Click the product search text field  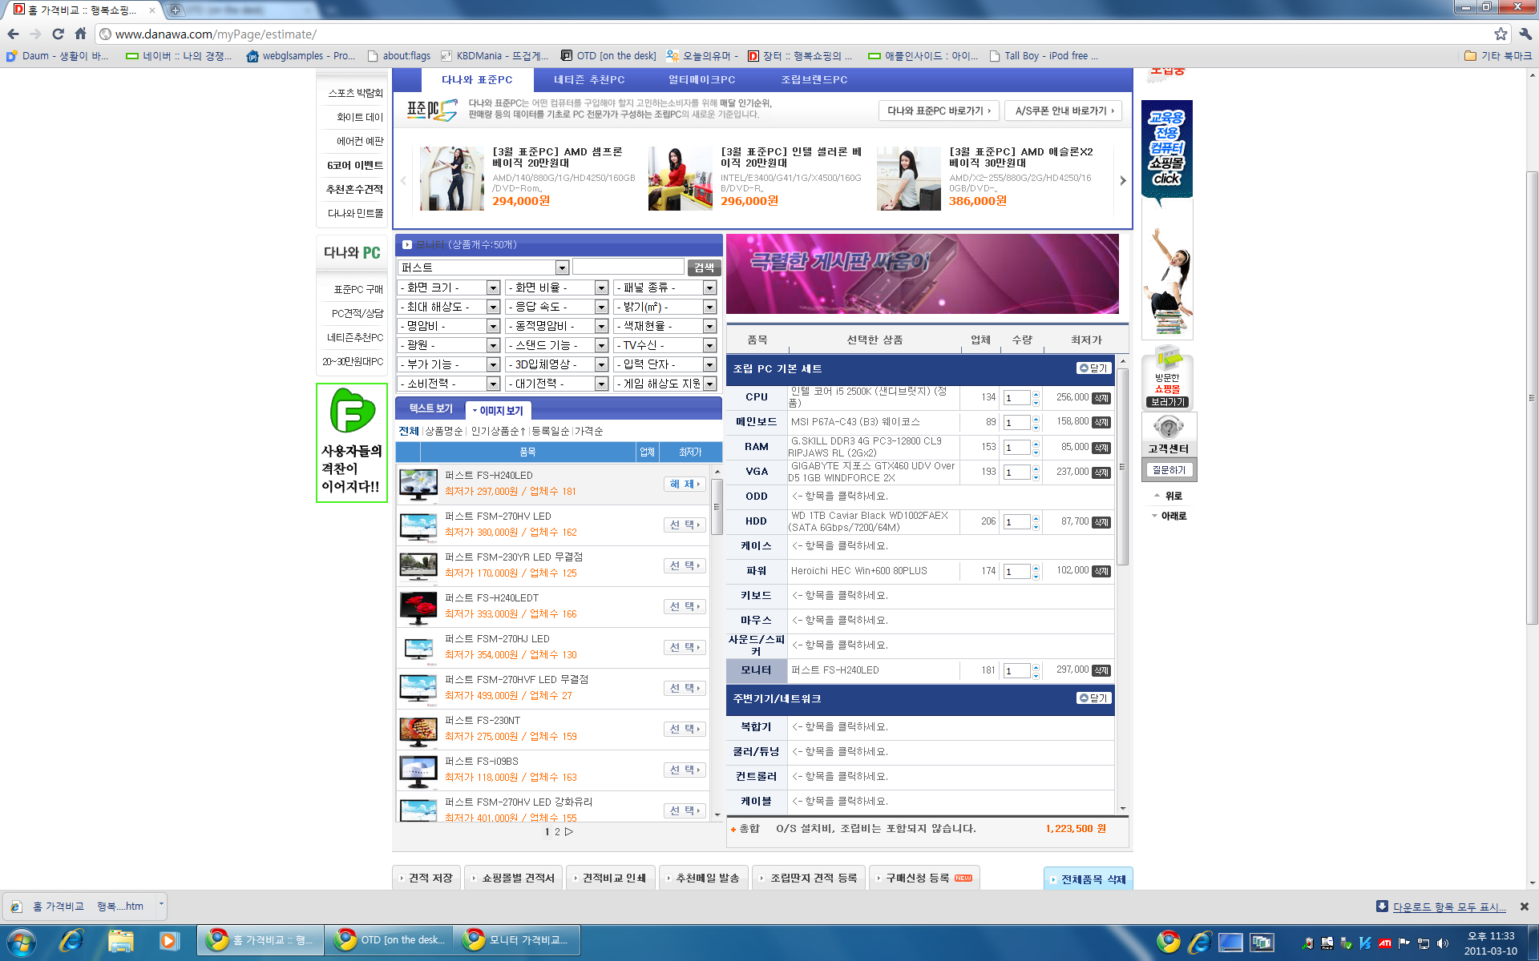(628, 267)
